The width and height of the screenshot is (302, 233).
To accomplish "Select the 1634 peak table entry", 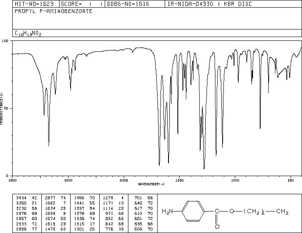I will [x=55, y=209].
